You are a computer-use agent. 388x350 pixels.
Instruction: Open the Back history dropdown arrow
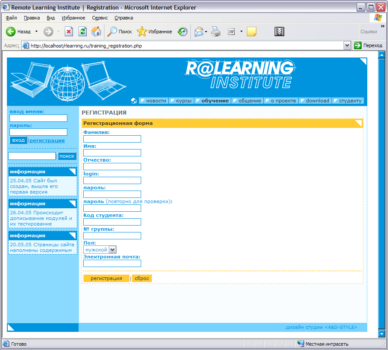36,32
